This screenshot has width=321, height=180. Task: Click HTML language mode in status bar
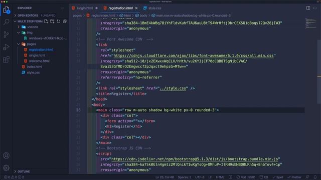click(x=220, y=177)
